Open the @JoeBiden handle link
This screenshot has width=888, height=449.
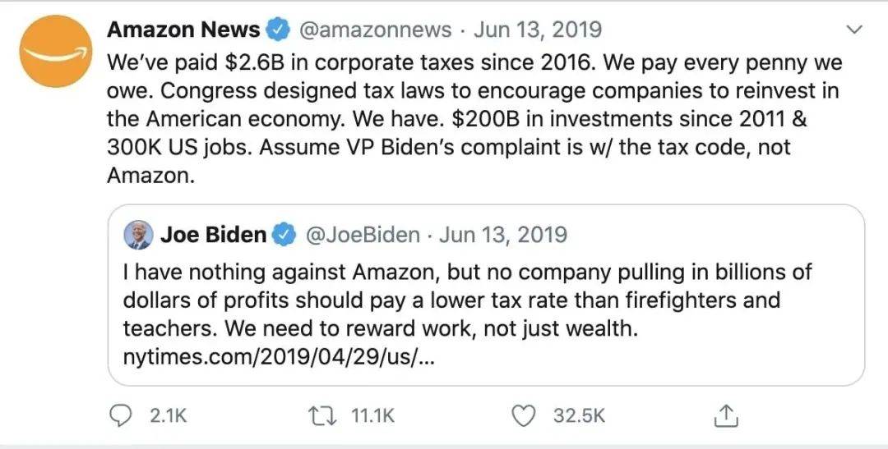coord(363,235)
